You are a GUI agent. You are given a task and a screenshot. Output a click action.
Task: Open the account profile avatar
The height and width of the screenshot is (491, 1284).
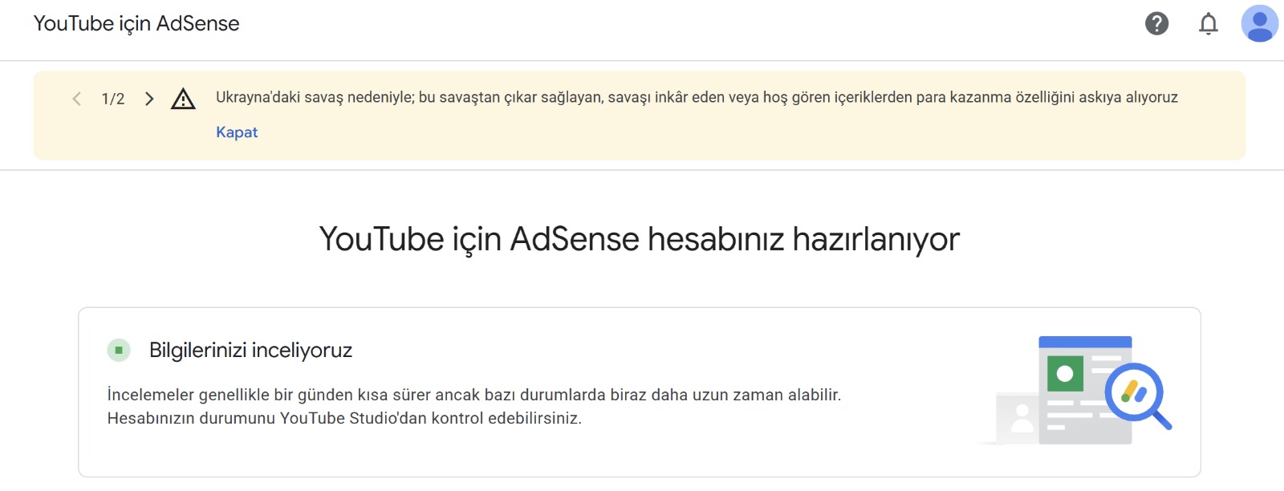coord(1260,23)
